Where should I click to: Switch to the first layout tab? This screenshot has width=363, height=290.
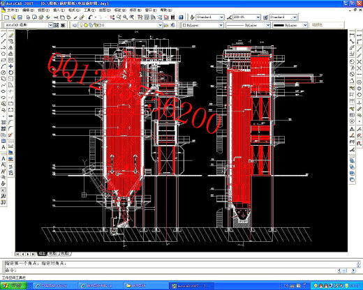coord(53,254)
